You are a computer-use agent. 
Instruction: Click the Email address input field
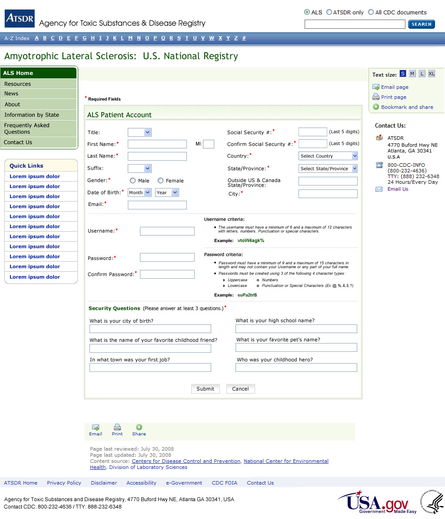click(157, 205)
